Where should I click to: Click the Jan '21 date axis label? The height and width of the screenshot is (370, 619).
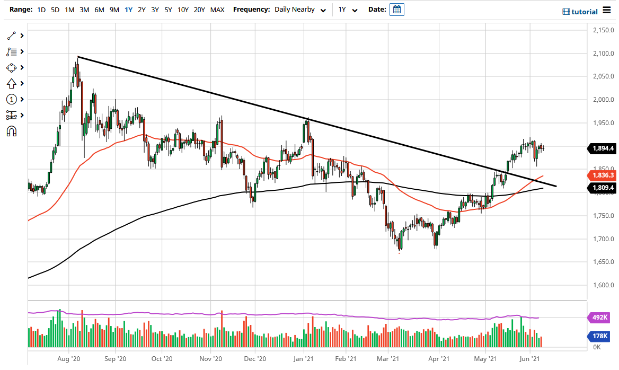(x=304, y=358)
